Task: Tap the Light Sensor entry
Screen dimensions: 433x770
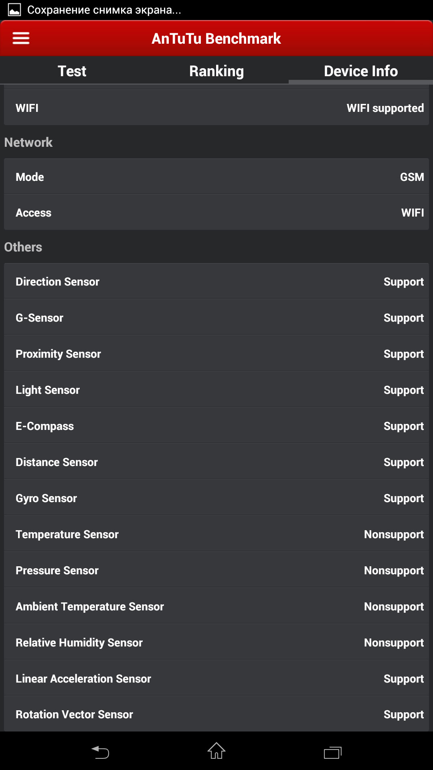Action: 216,390
